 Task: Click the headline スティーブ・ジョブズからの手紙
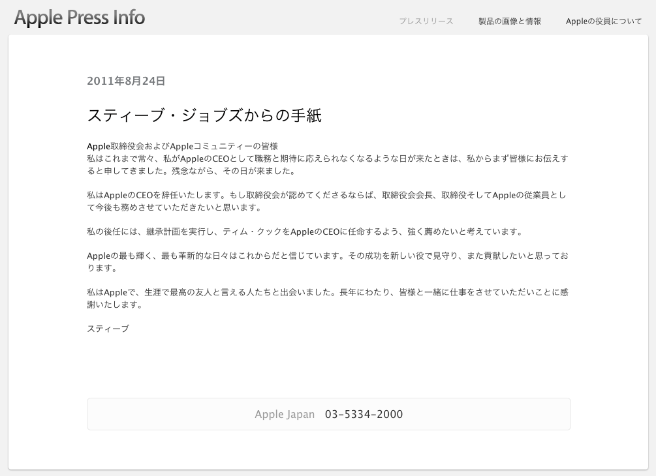[204, 115]
